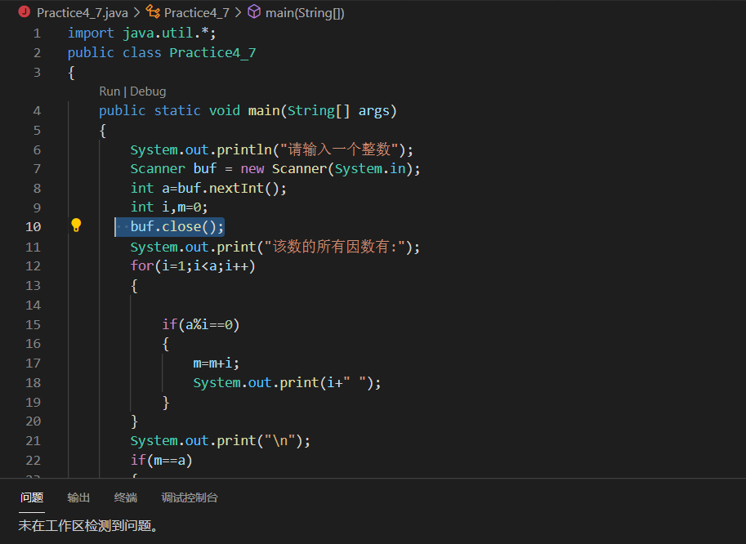Click the method icon before main(String[])
This screenshot has width=746, height=544.
(254, 12)
